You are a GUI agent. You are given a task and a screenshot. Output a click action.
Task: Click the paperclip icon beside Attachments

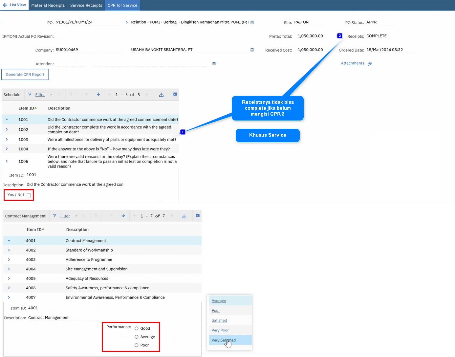tap(370, 64)
